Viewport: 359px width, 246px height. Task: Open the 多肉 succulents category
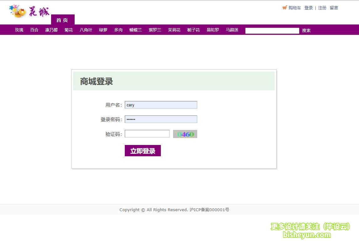click(x=118, y=30)
